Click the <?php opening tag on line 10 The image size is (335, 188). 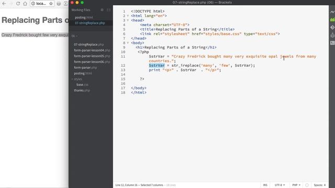(143, 52)
